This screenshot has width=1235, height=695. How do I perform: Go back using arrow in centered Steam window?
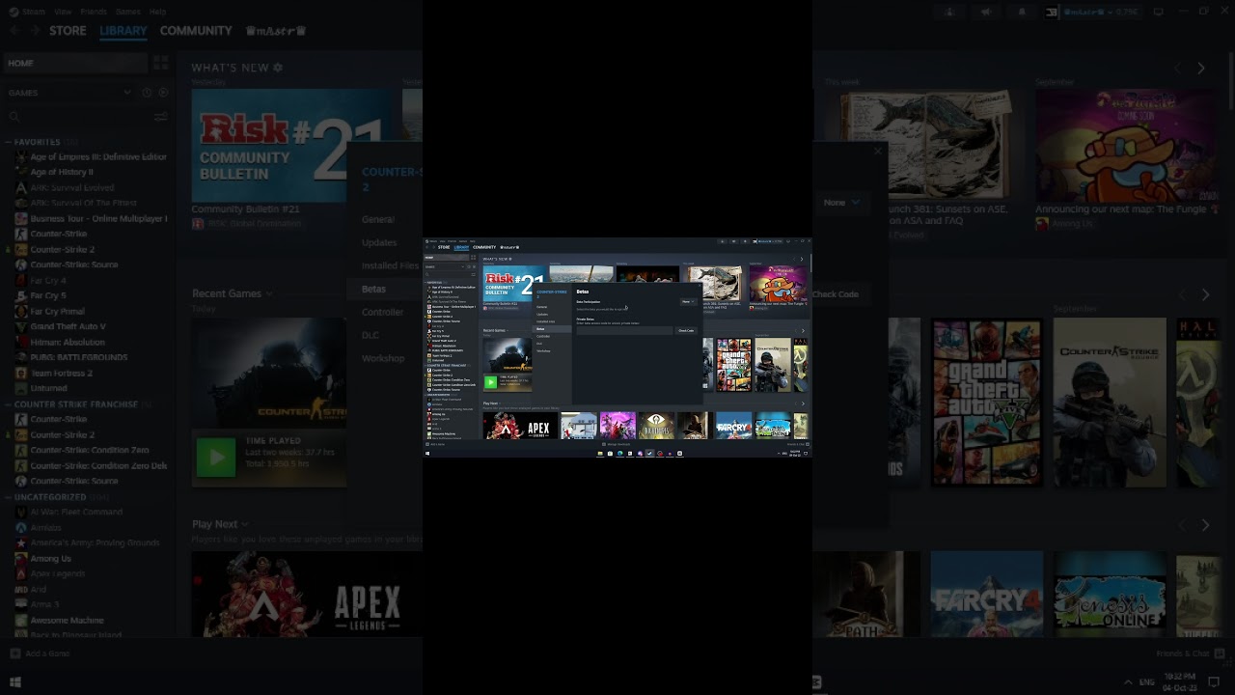pyautogui.click(x=427, y=247)
